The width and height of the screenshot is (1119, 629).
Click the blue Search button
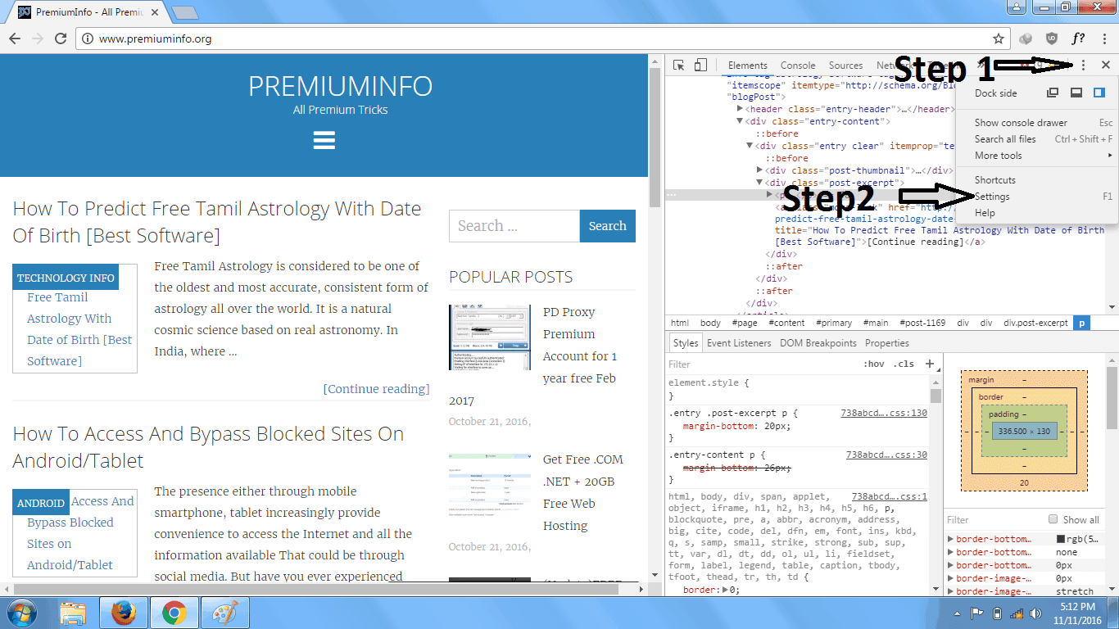coord(607,226)
